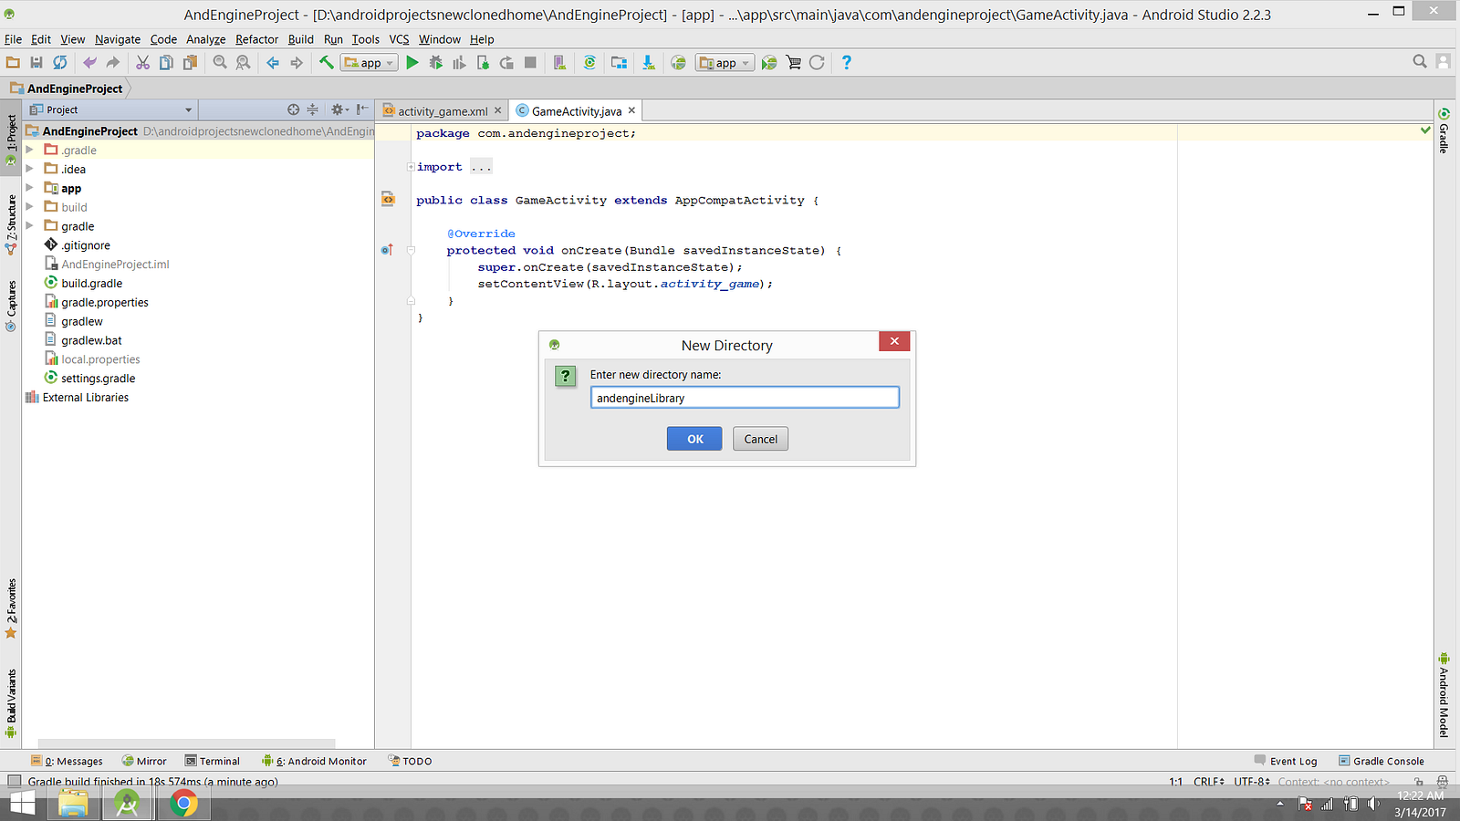Click the Find magnifier icon
Screen dimensions: 1460x821
tap(220, 63)
